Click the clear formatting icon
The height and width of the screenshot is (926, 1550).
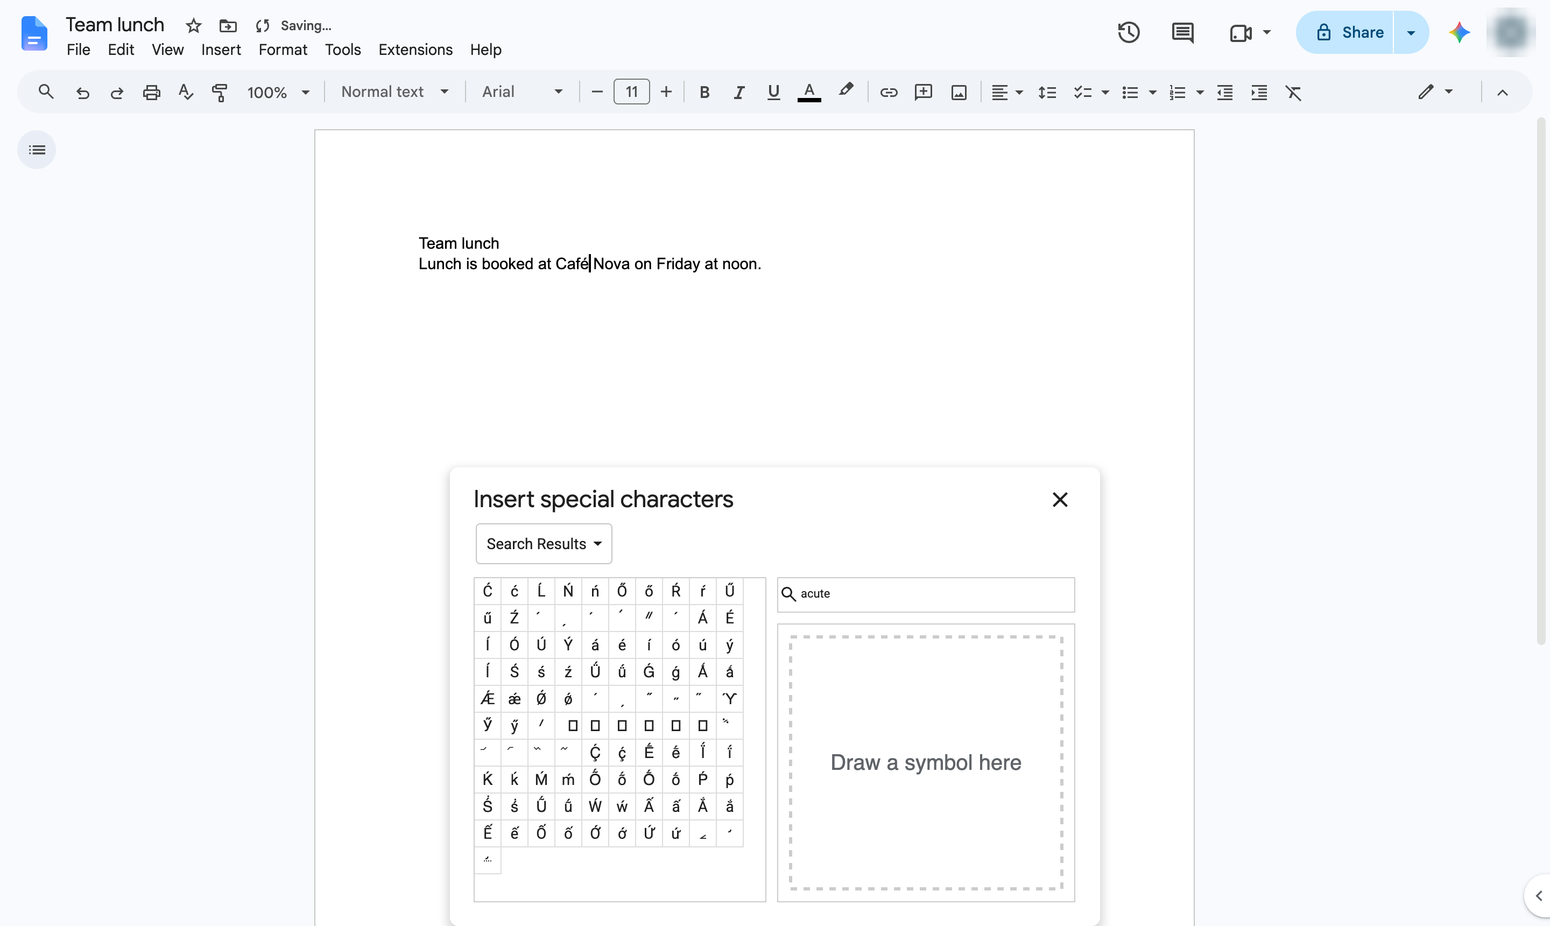point(1294,93)
